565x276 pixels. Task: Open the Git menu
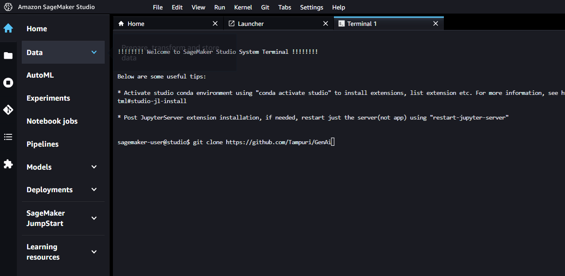(x=265, y=7)
